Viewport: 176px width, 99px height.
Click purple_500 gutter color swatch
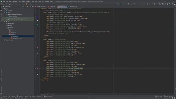(x=37, y=16)
